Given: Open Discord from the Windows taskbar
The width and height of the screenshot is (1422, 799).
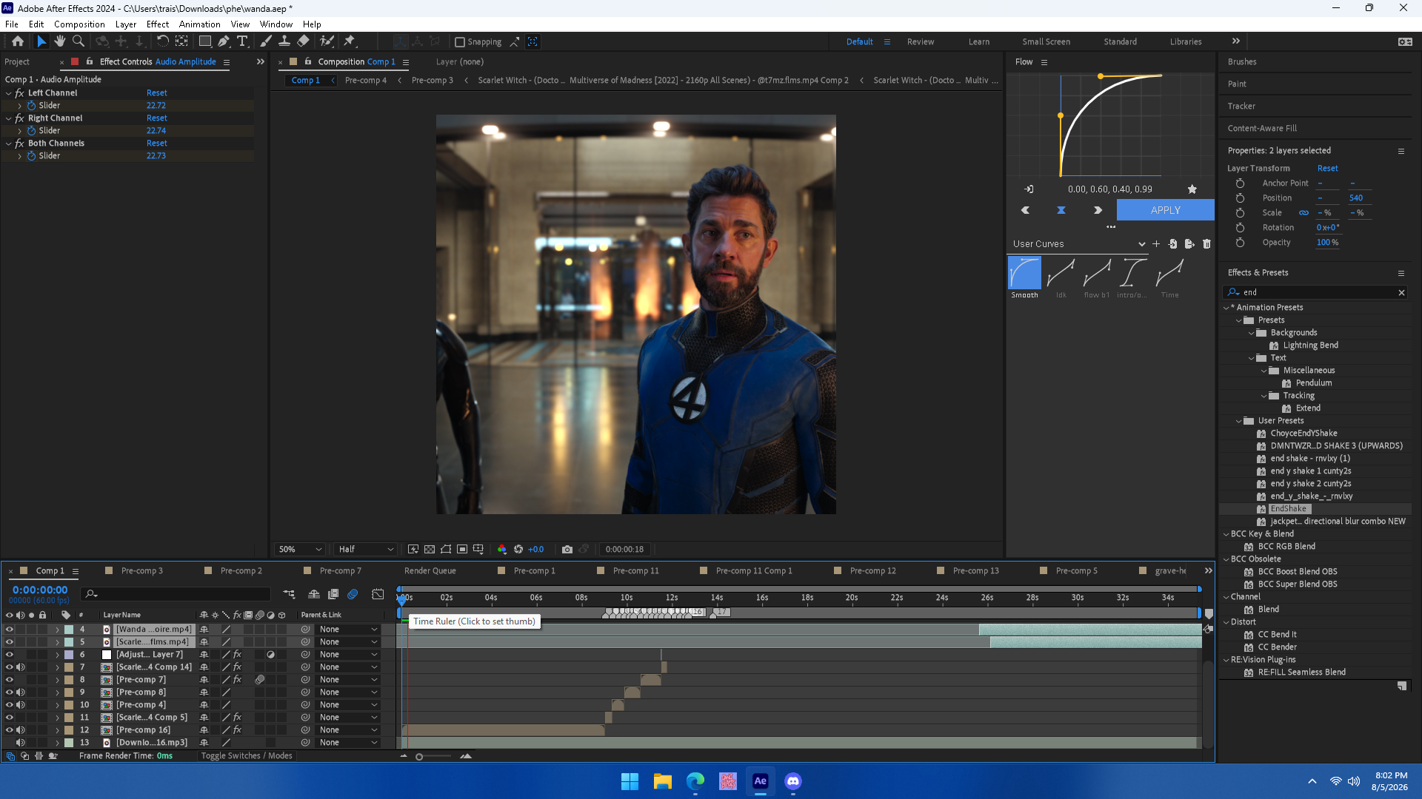Looking at the screenshot, I should tap(793, 781).
